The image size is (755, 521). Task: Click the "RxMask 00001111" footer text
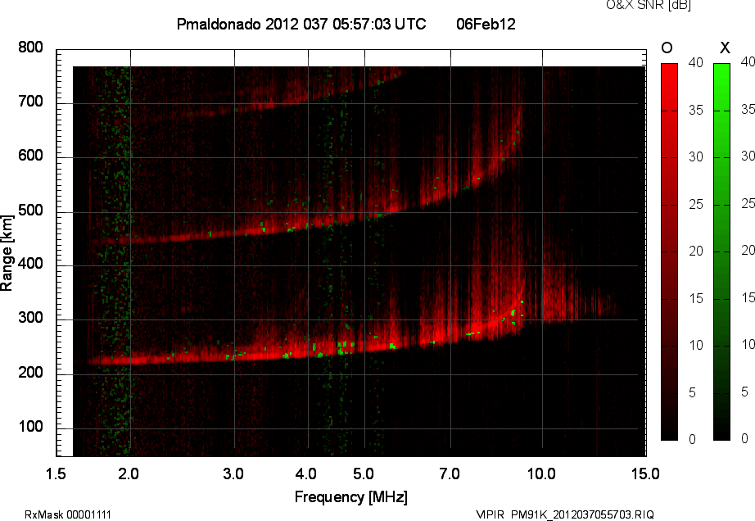68,514
